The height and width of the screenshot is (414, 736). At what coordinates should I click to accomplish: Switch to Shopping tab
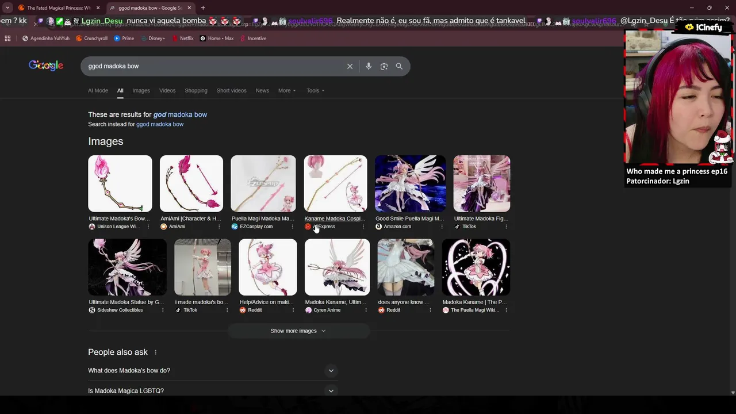click(x=196, y=90)
